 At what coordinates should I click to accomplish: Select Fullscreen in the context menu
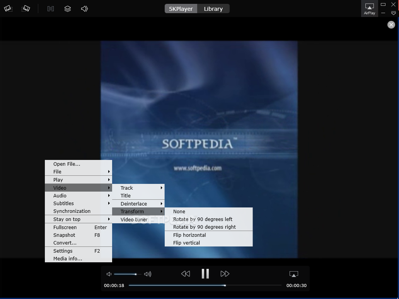[78, 227]
